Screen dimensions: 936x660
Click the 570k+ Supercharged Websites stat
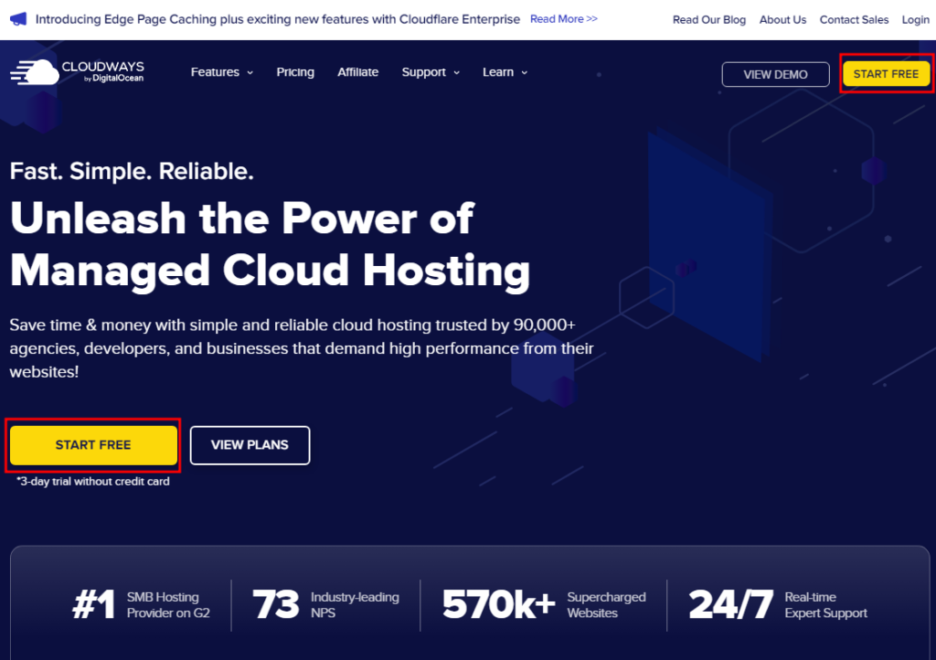click(x=544, y=604)
